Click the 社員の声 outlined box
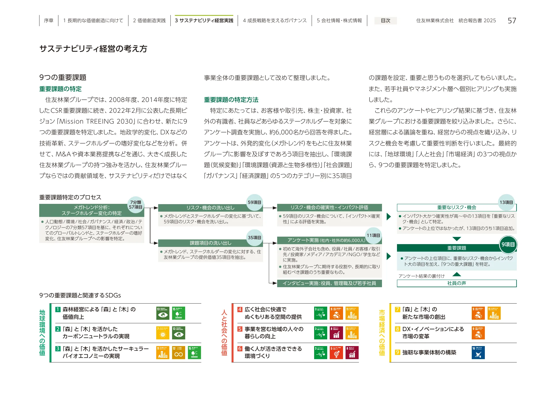The height and width of the screenshot is (393, 556). pyautogui.click(x=456, y=283)
